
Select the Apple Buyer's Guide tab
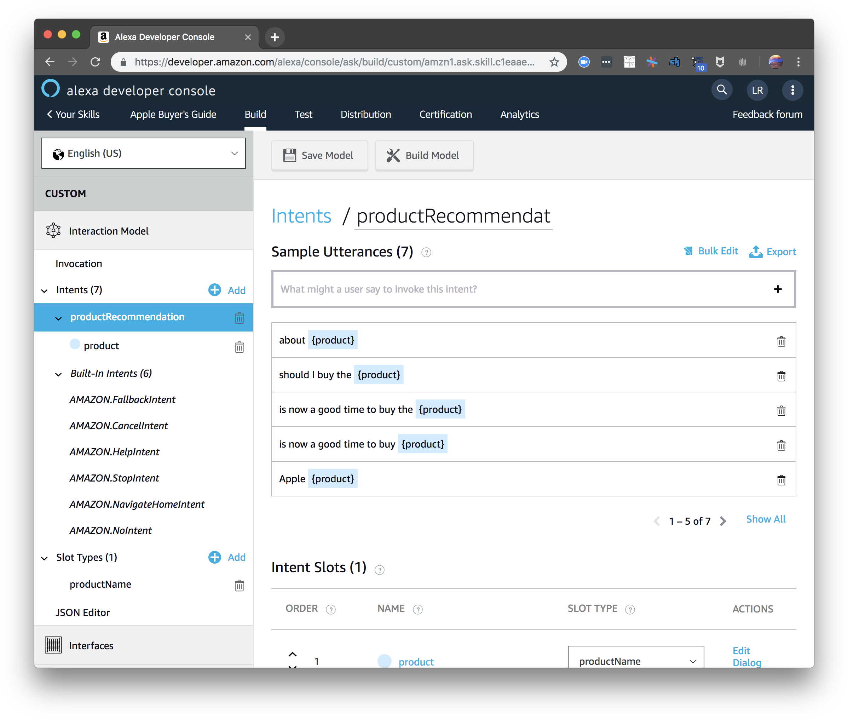point(173,114)
